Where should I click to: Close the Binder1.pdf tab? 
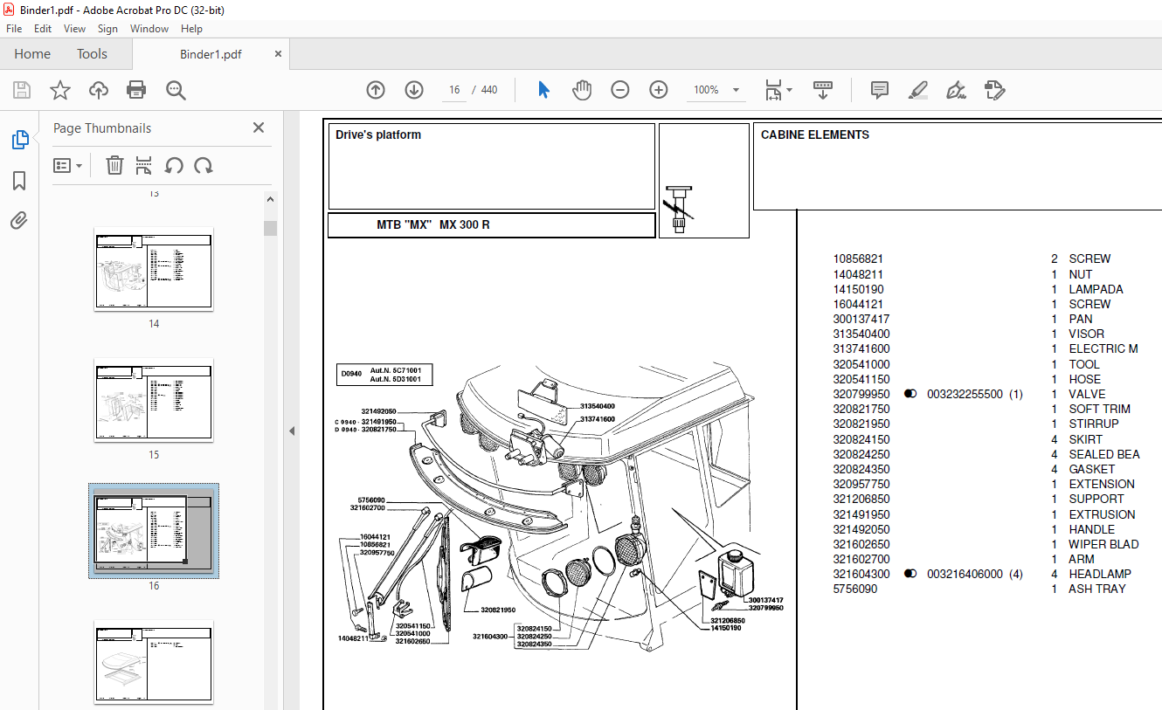tap(279, 53)
